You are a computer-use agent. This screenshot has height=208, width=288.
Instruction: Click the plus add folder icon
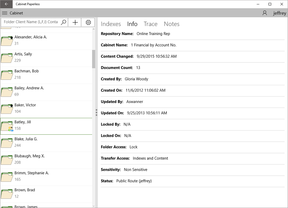[75, 22]
